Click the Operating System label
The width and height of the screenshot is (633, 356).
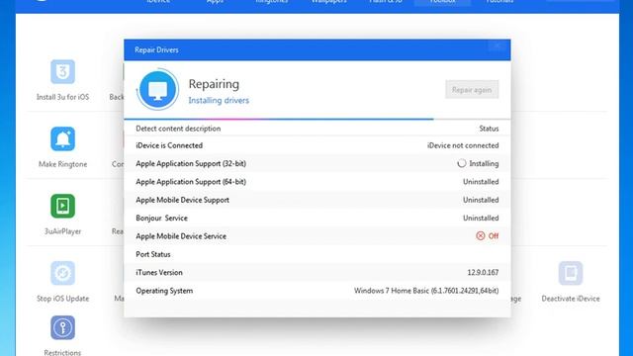pyautogui.click(x=164, y=291)
